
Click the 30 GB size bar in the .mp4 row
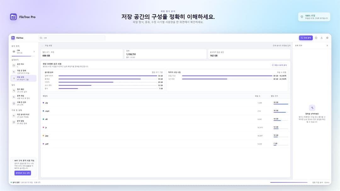(x=281, y=112)
